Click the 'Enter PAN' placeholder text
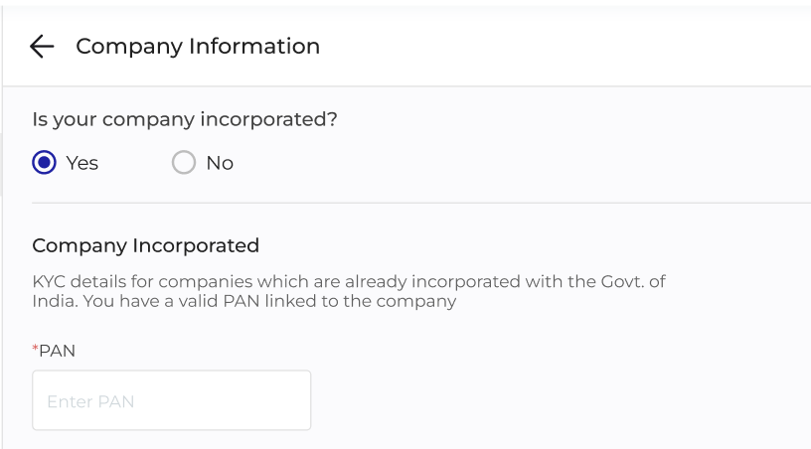This screenshot has height=449, width=811. point(90,401)
